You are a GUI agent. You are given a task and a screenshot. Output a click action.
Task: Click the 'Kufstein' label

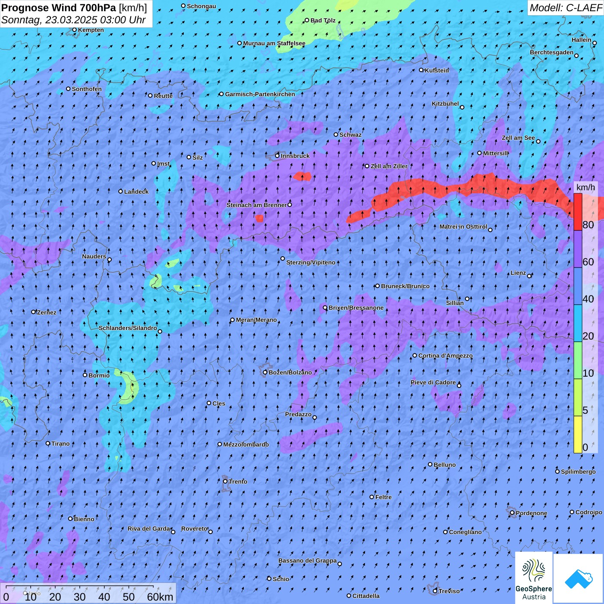pos(437,70)
